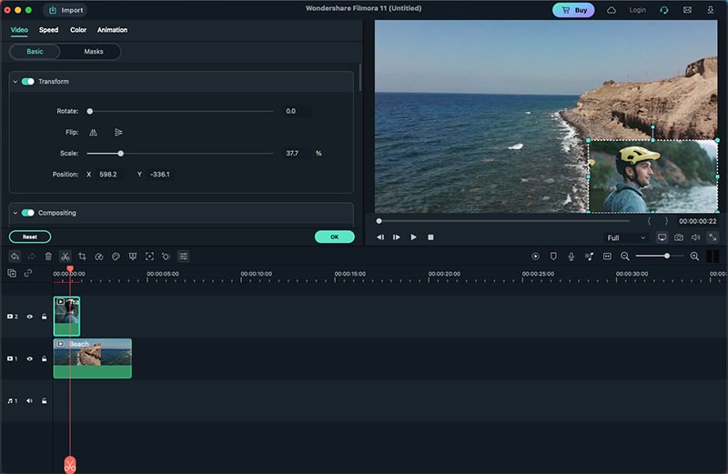Open the Motion Tracking target icon
728x474 pixels.
tap(149, 257)
